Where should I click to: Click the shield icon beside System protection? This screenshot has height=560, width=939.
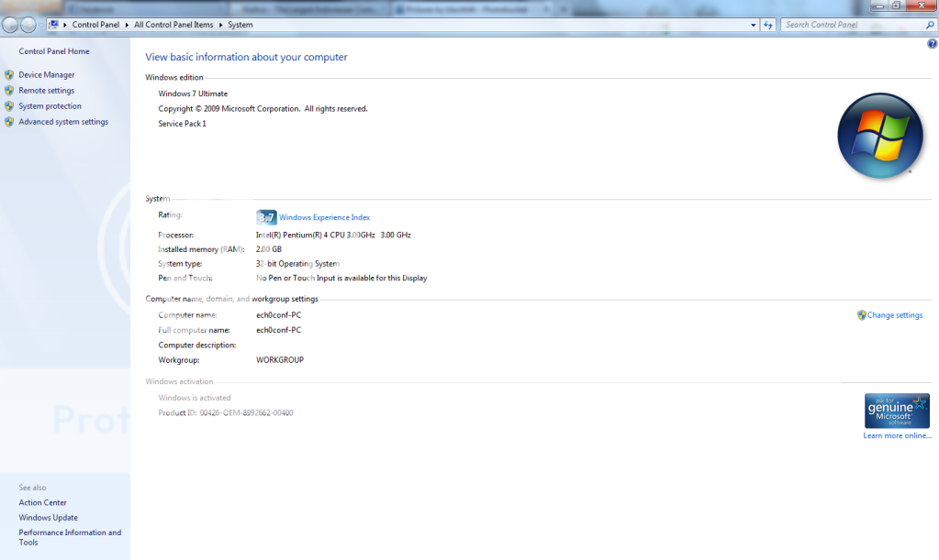[x=9, y=105]
